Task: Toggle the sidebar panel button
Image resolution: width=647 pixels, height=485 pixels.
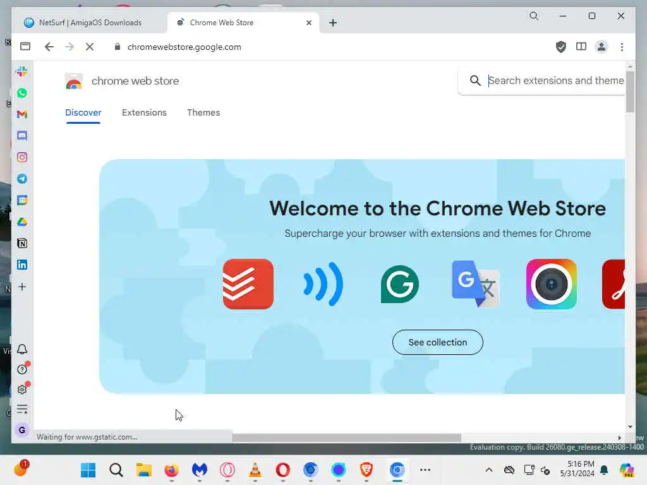Action: click(x=25, y=46)
